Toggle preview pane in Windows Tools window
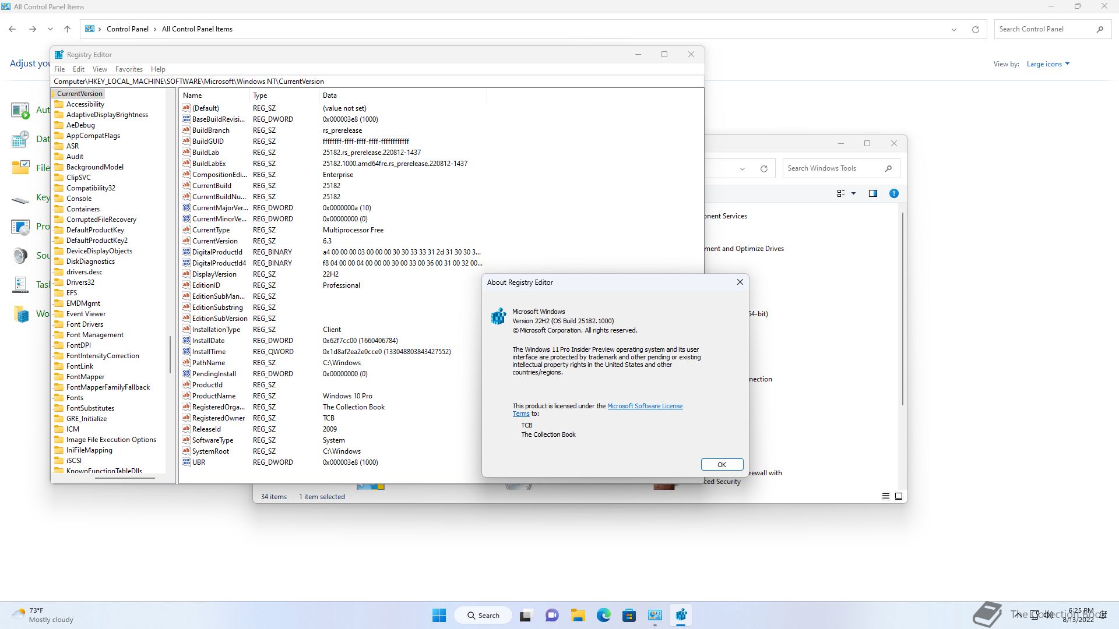Image resolution: width=1119 pixels, height=629 pixels. (x=872, y=193)
